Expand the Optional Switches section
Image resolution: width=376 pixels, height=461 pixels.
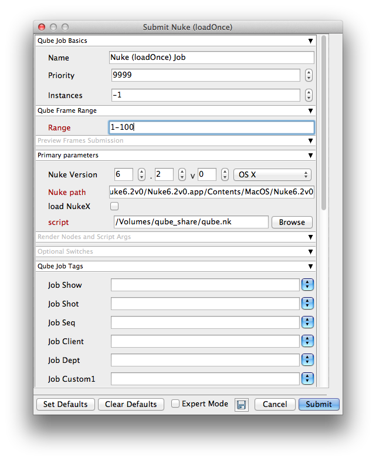pyautogui.click(x=176, y=252)
